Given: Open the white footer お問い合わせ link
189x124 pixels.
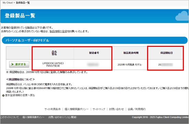Looking at the screenshot, I should click(116, 109).
